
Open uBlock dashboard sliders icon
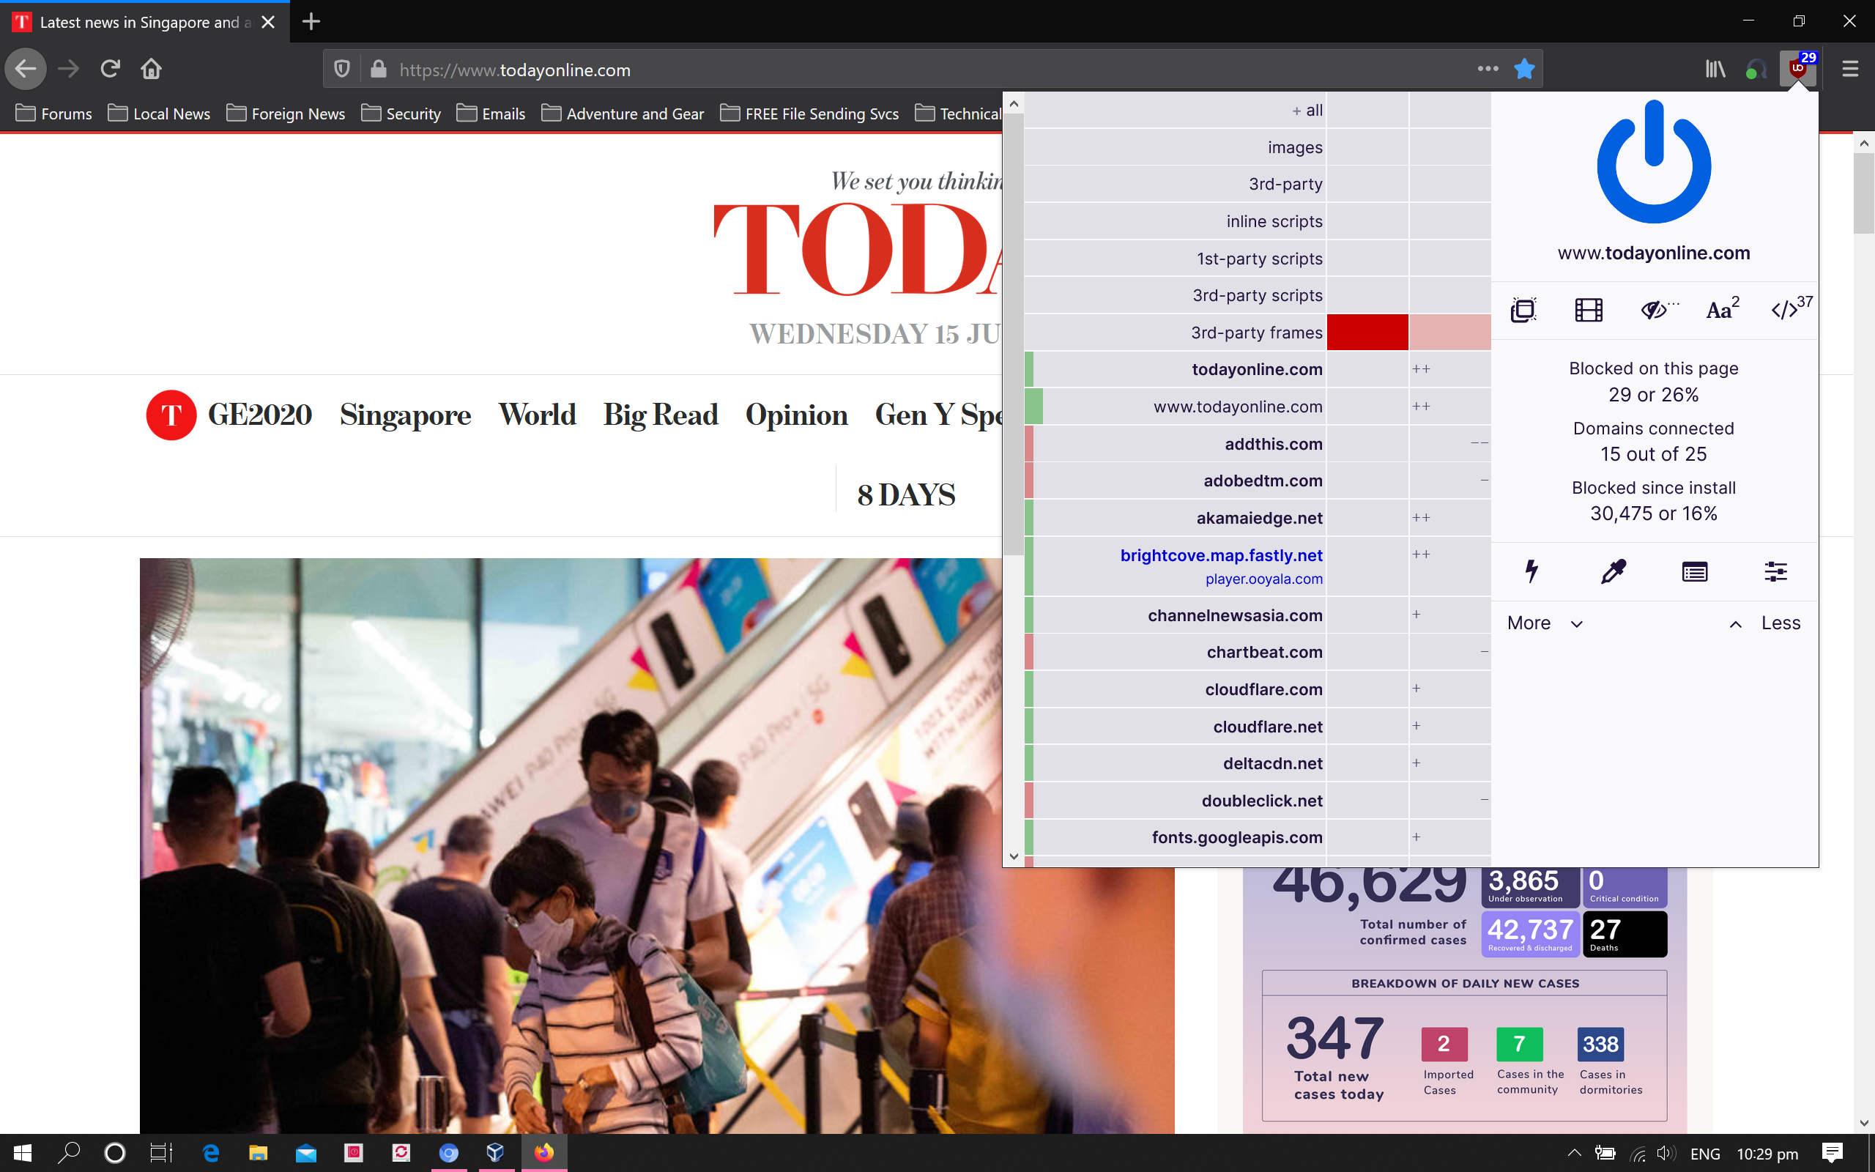coord(1775,572)
